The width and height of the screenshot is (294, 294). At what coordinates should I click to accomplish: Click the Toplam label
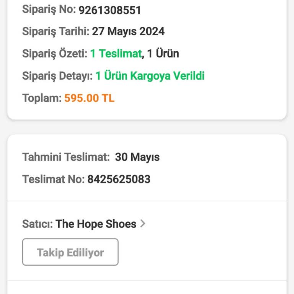point(41,98)
